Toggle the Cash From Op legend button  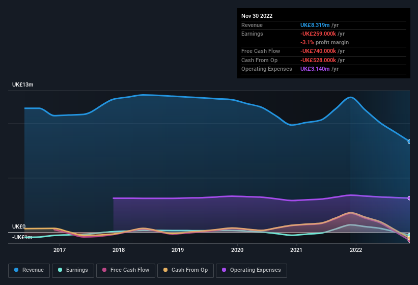[x=185, y=270]
